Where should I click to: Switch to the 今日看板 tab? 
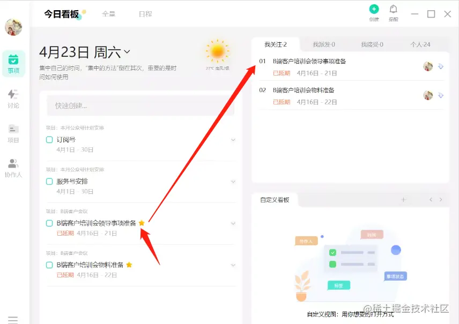(x=62, y=14)
